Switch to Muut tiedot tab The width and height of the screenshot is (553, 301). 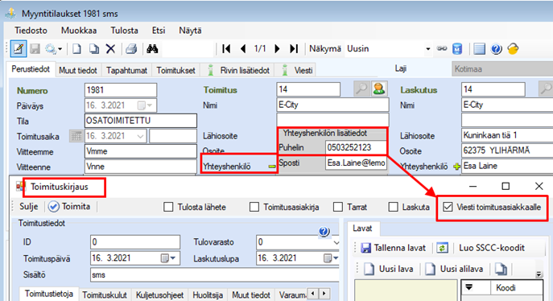(78, 71)
